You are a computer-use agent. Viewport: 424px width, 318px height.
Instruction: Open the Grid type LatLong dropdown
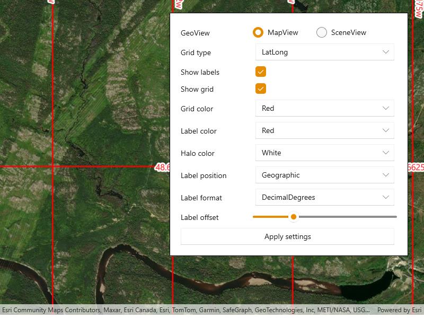(324, 52)
